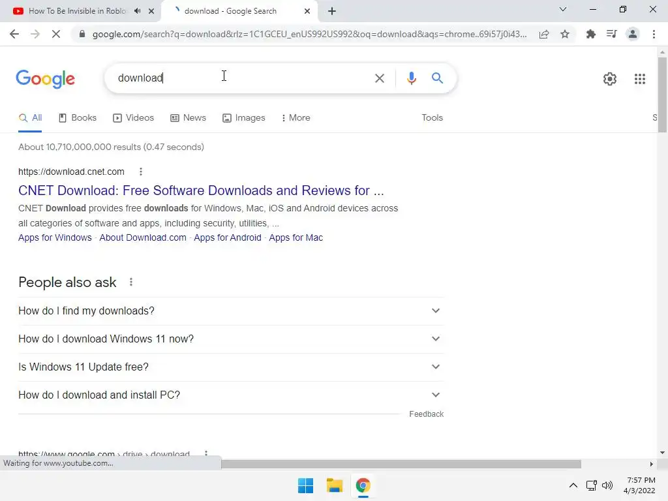Image resolution: width=668 pixels, height=501 pixels.
Task: Open File Explorer from taskbar
Action: (x=335, y=485)
